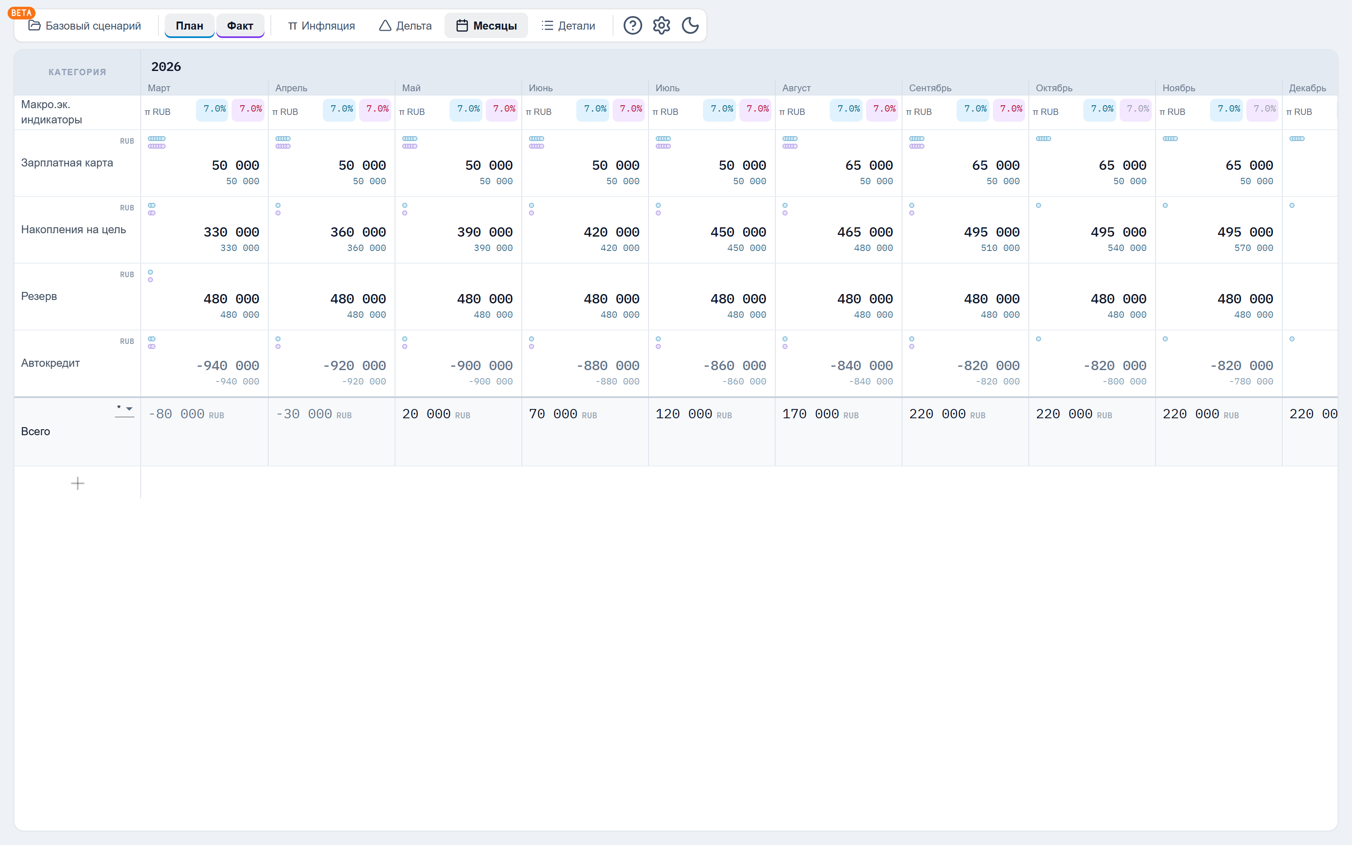This screenshot has height=845, width=1352.
Task: Select the Накопления на цель category label
Action: tap(73, 230)
